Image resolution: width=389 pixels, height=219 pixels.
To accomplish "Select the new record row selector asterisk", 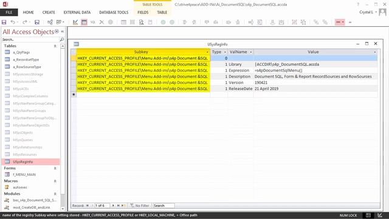I will [x=74, y=95].
